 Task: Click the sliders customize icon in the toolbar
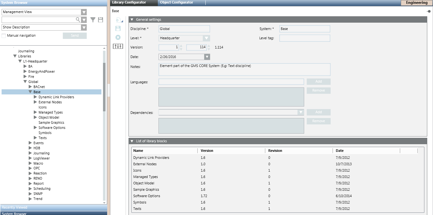point(118,47)
